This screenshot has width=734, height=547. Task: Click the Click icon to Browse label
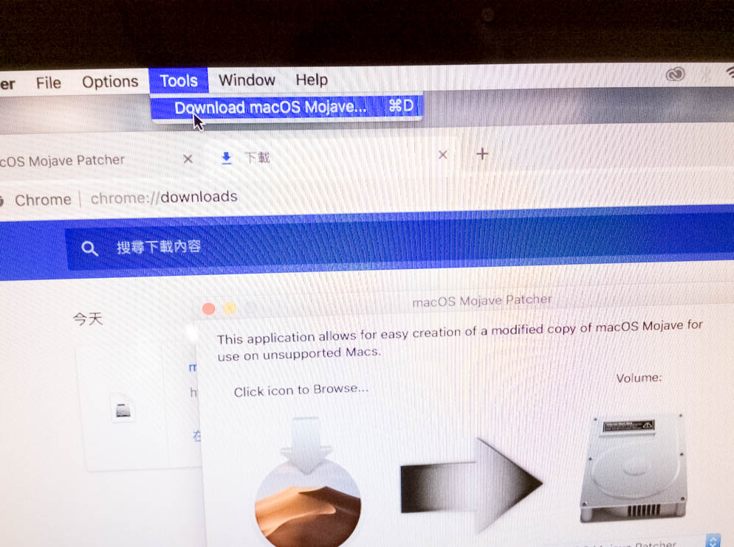click(x=301, y=390)
